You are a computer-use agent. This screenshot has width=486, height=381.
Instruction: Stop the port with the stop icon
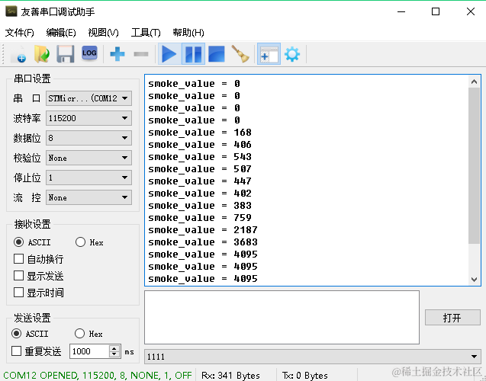click(217, 54)
